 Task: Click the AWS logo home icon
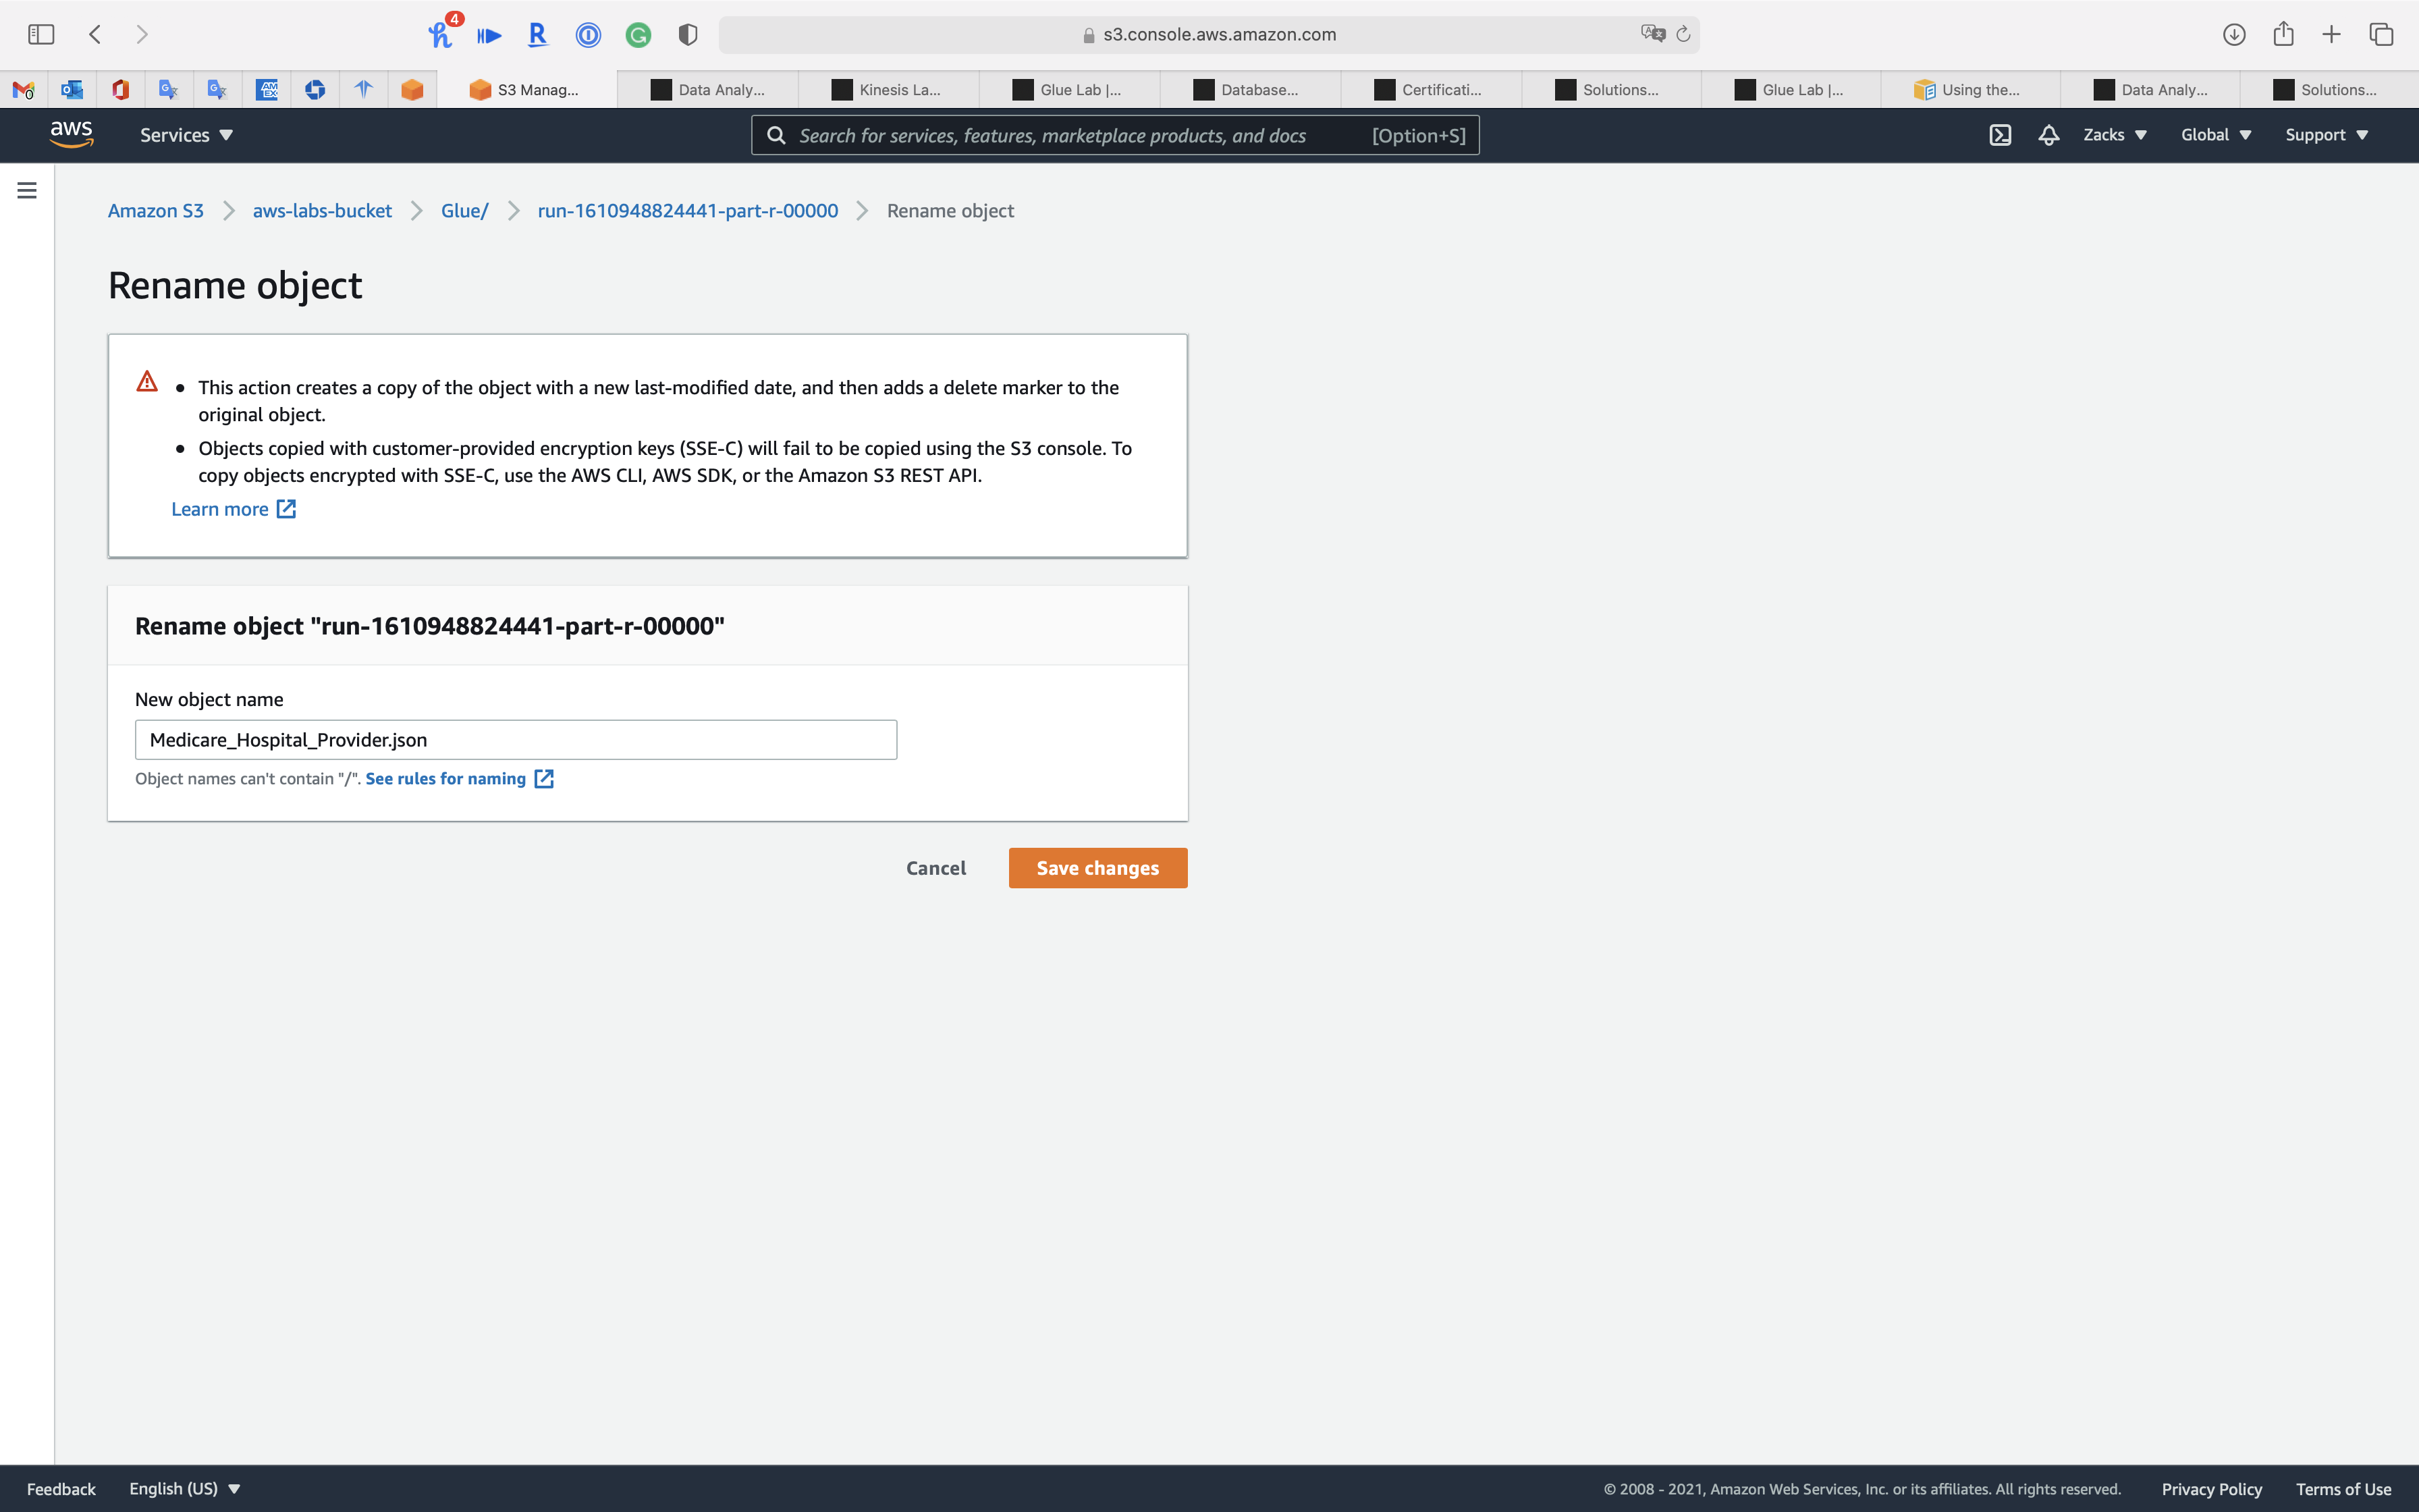click(x=71, y=134)
